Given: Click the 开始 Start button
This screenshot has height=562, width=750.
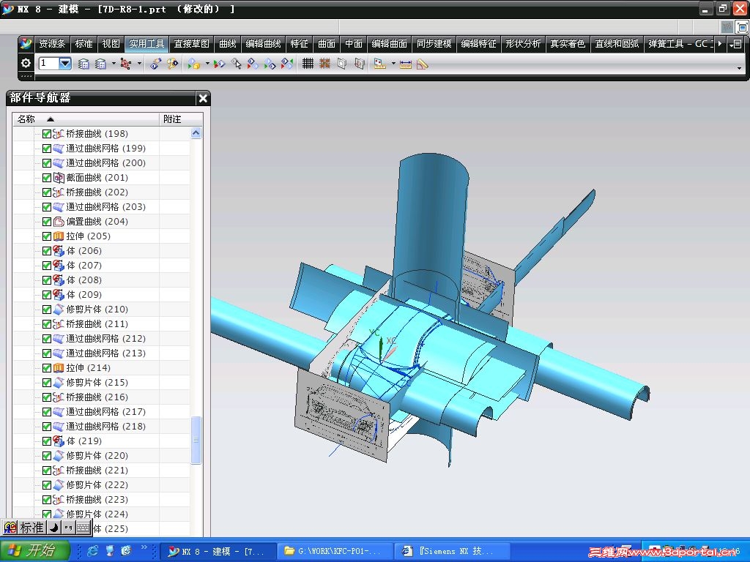Looking at the screenshot, I should (x=35, y=550).
